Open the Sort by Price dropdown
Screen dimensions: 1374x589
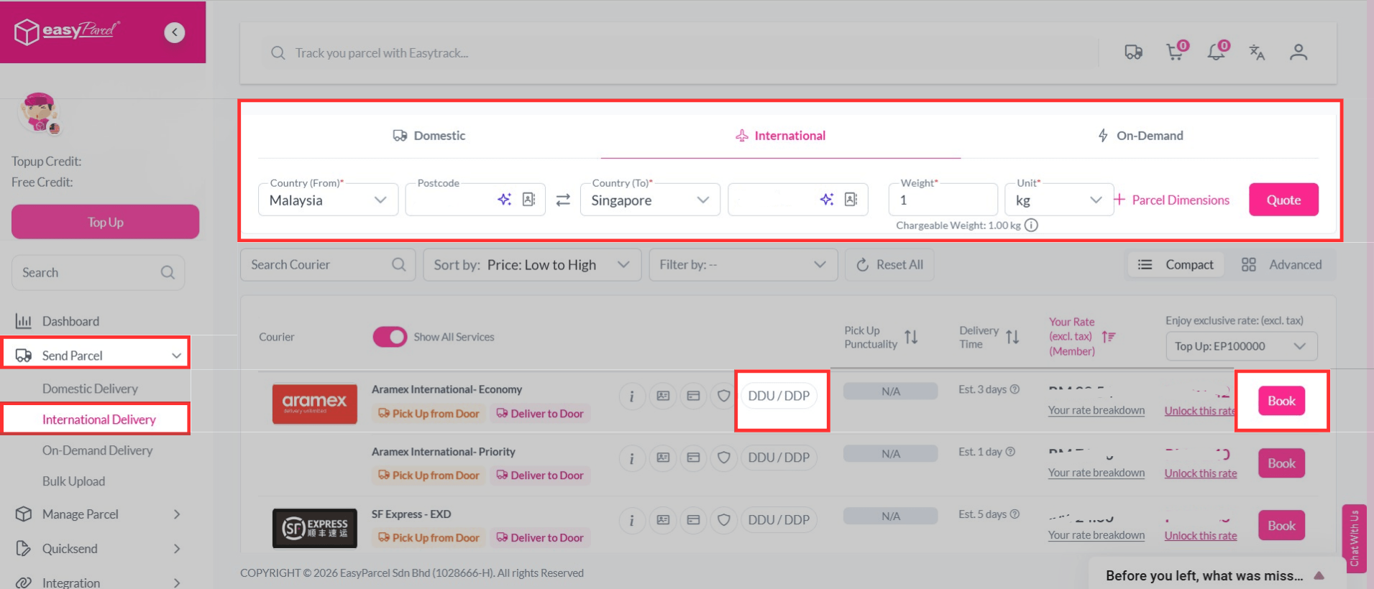531,265
